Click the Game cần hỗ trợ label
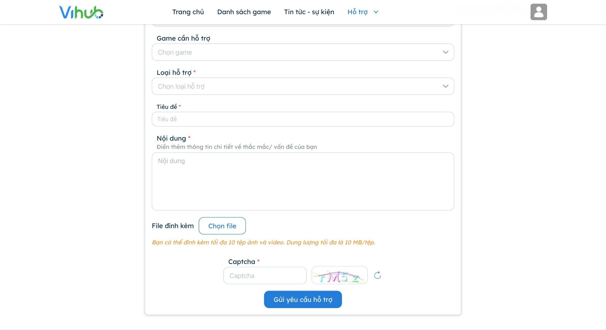606x330 pixels. pyautogui.click(x=183, y=38)
